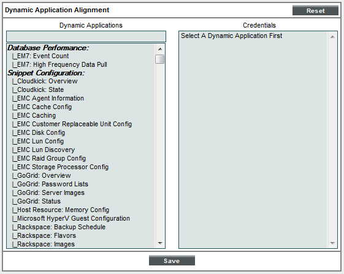Choose Cloudkick: Overview in the list
This screenshot has height=274, width=344.
(45, 81)
